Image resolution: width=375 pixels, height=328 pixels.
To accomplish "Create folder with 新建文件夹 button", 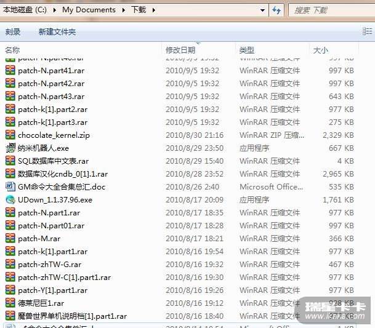I will (x=57, y=31).
